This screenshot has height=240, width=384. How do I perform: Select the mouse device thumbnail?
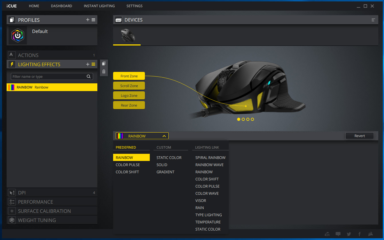click(x=127, y=35)
